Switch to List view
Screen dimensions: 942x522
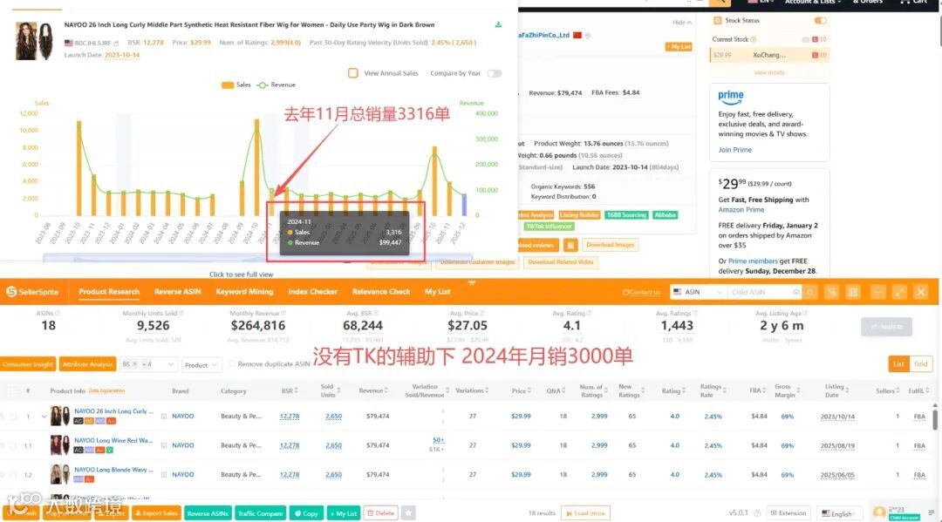point(898,363)
